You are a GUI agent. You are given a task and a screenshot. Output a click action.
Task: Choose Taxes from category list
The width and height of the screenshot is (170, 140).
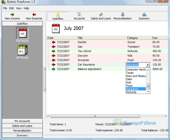coord(136,73)
